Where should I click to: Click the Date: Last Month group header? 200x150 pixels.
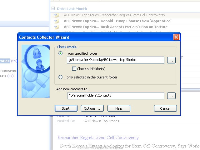[72, 9]
